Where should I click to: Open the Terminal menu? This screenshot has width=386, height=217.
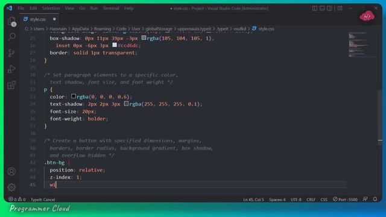(x=111, y=8)
